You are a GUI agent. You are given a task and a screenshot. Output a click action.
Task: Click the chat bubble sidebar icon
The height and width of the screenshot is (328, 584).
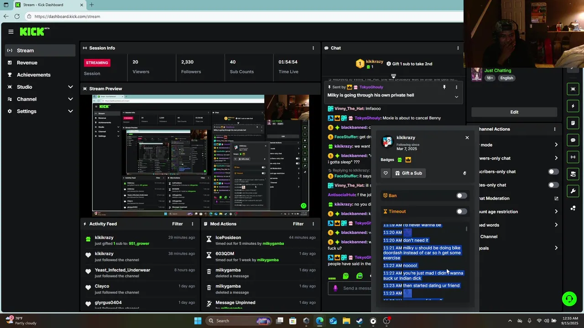point(573,140)
